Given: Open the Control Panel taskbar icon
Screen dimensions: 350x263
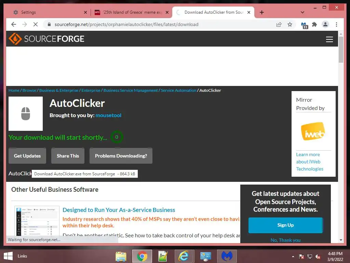Looking at the screenshot, I should coord(205,256).
